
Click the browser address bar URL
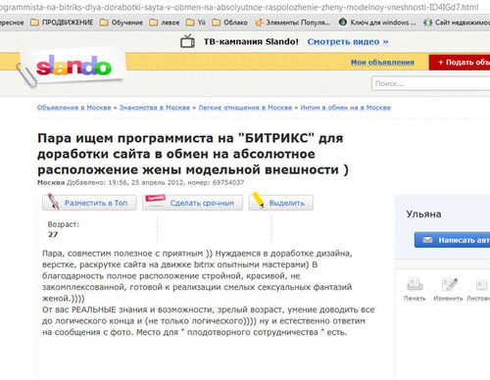point(239,7)
